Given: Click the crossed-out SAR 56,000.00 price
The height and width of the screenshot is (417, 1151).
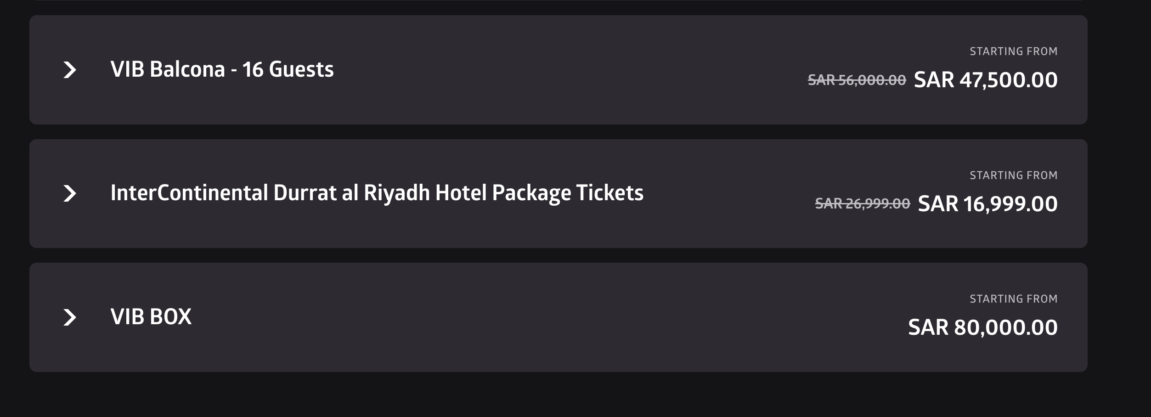Looking at the screenshot, I should (857, 80).
